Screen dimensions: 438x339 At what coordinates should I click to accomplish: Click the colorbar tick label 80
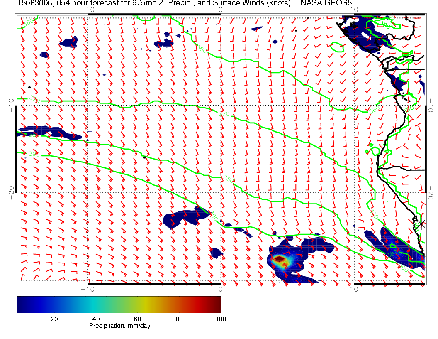179,319
